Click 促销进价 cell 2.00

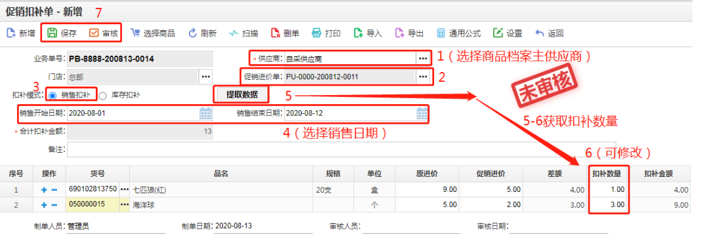(491, 204)
